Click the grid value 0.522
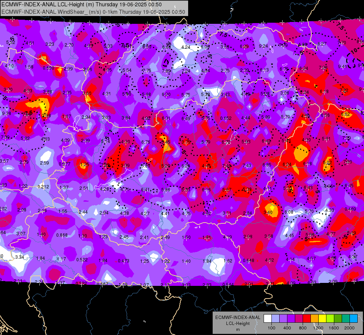364x335 pixels. 82,259
